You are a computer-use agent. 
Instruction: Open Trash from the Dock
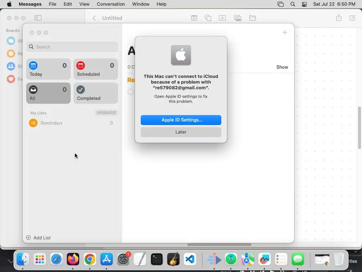coord(339,259)
